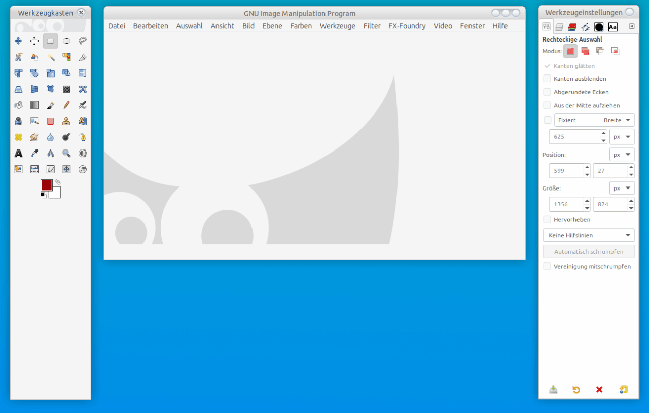Select the Scissors Select tool
The height and width of the screenshot is (413, 649).
pos(18,57)
